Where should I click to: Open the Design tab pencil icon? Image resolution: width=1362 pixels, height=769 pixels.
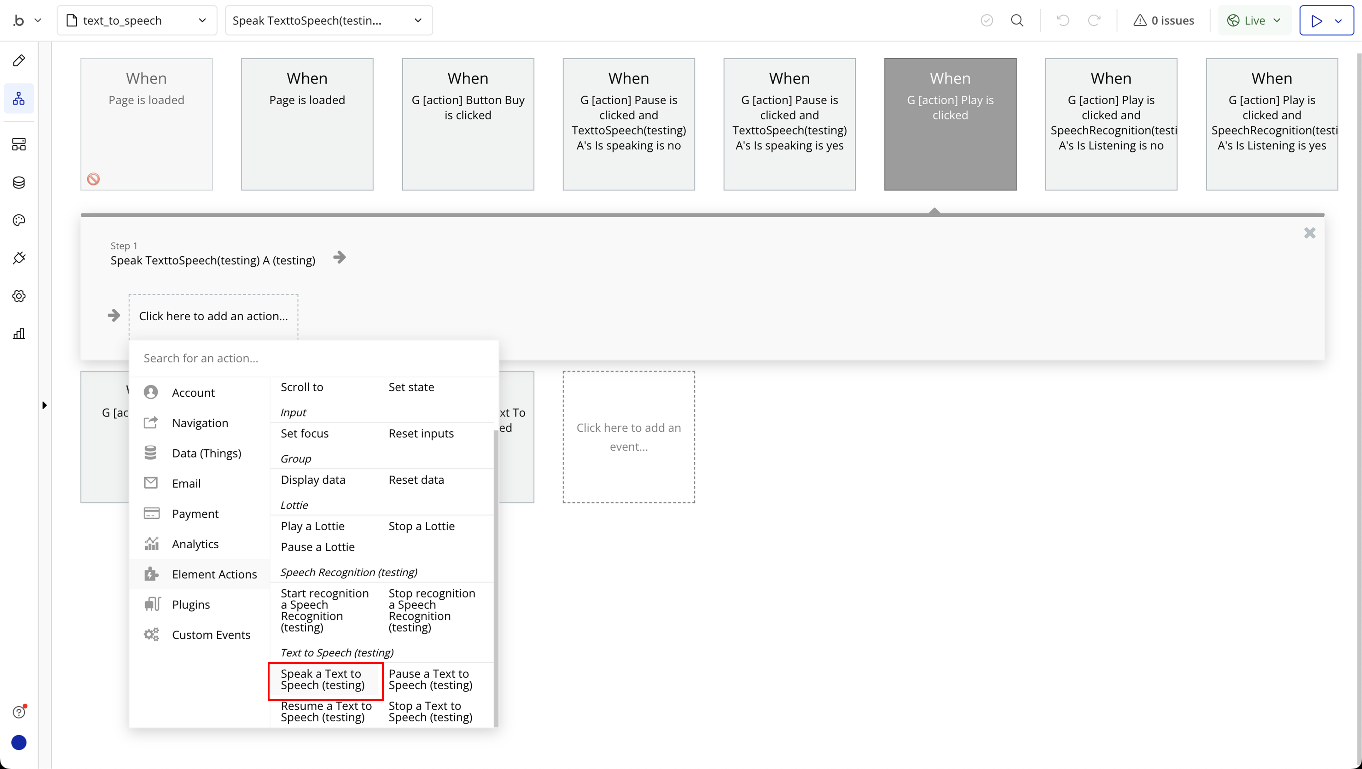click(19, 60)
